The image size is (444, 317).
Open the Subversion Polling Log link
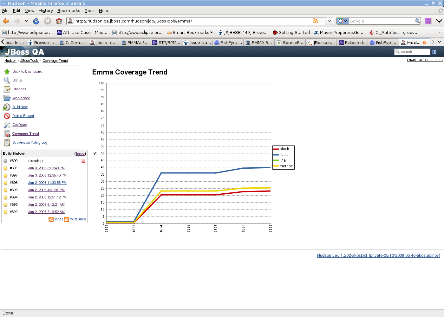point(30,143)
